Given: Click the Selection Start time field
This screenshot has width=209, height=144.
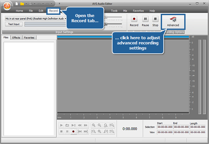Looking at the screenshot, I should pos(165,127).
